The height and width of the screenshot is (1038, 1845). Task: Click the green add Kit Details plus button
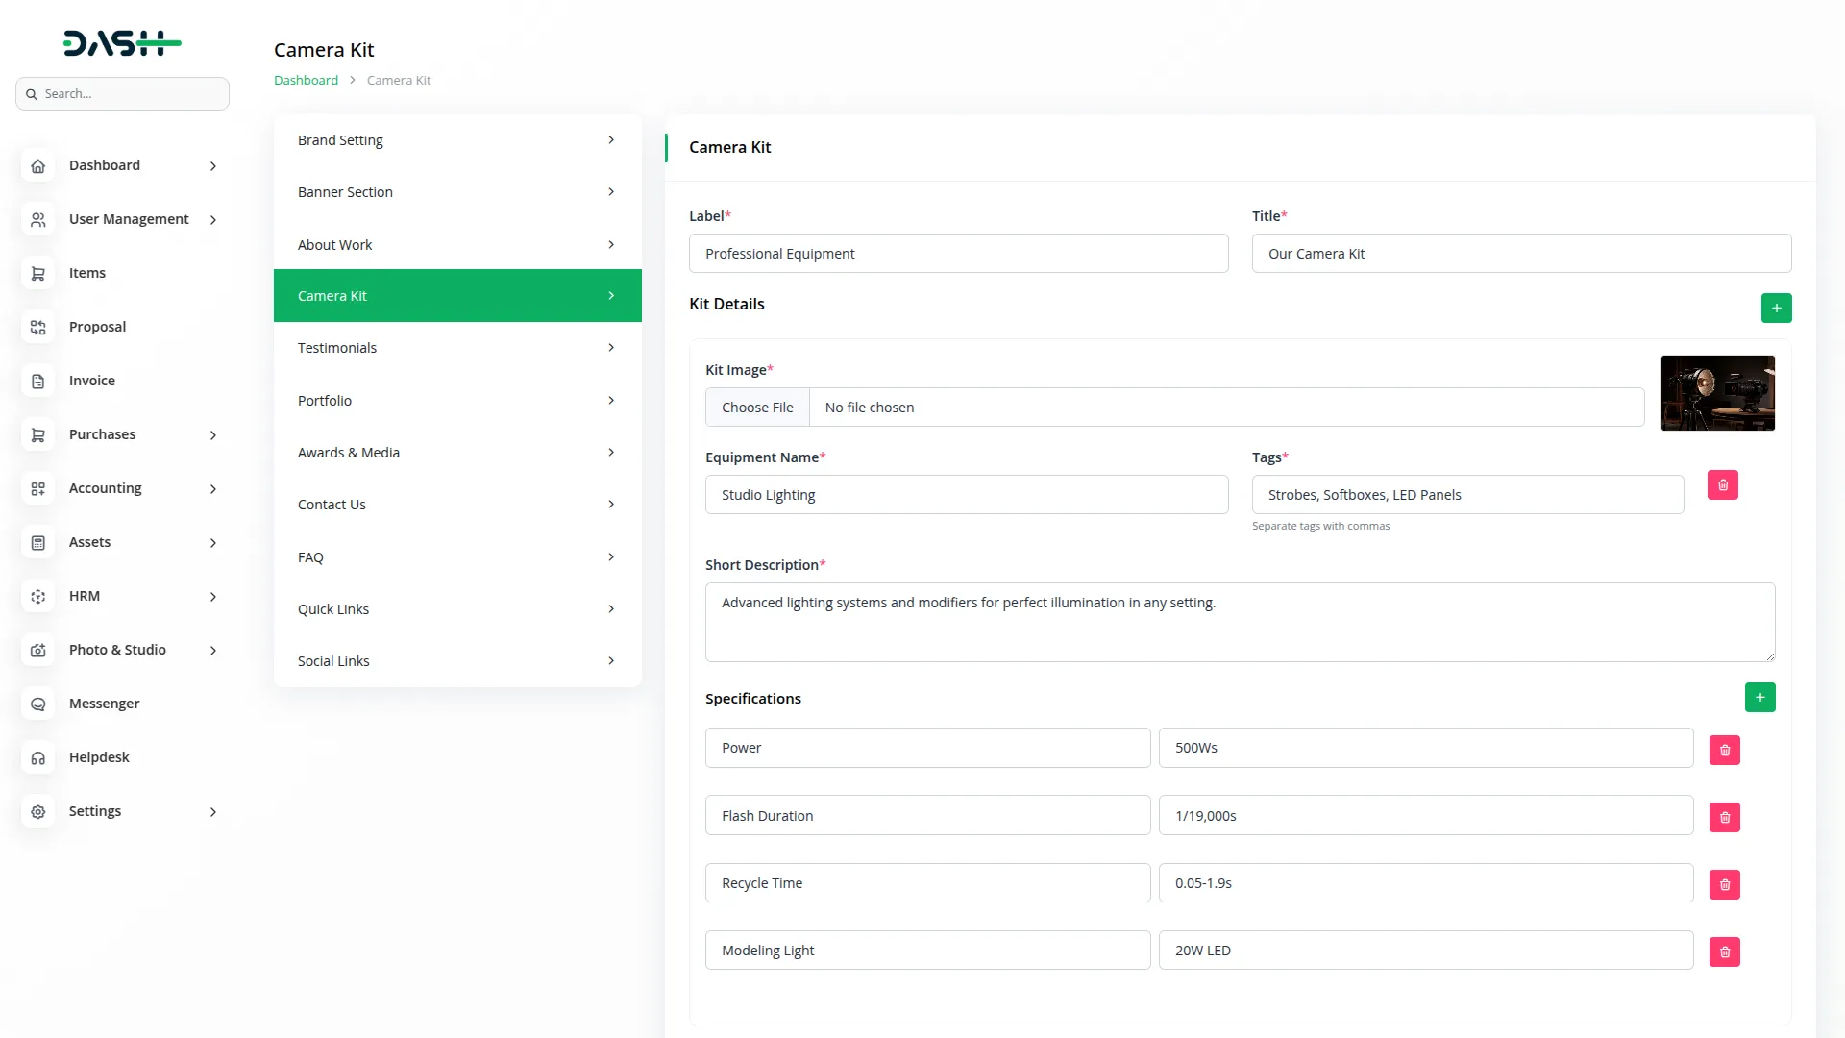[x=1776, y=309]
